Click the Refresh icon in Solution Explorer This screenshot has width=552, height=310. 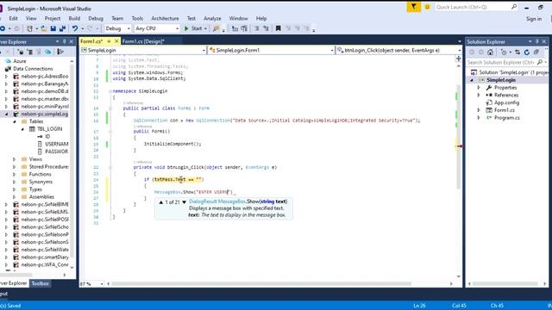pyautogui.click(x=527, y=52)
